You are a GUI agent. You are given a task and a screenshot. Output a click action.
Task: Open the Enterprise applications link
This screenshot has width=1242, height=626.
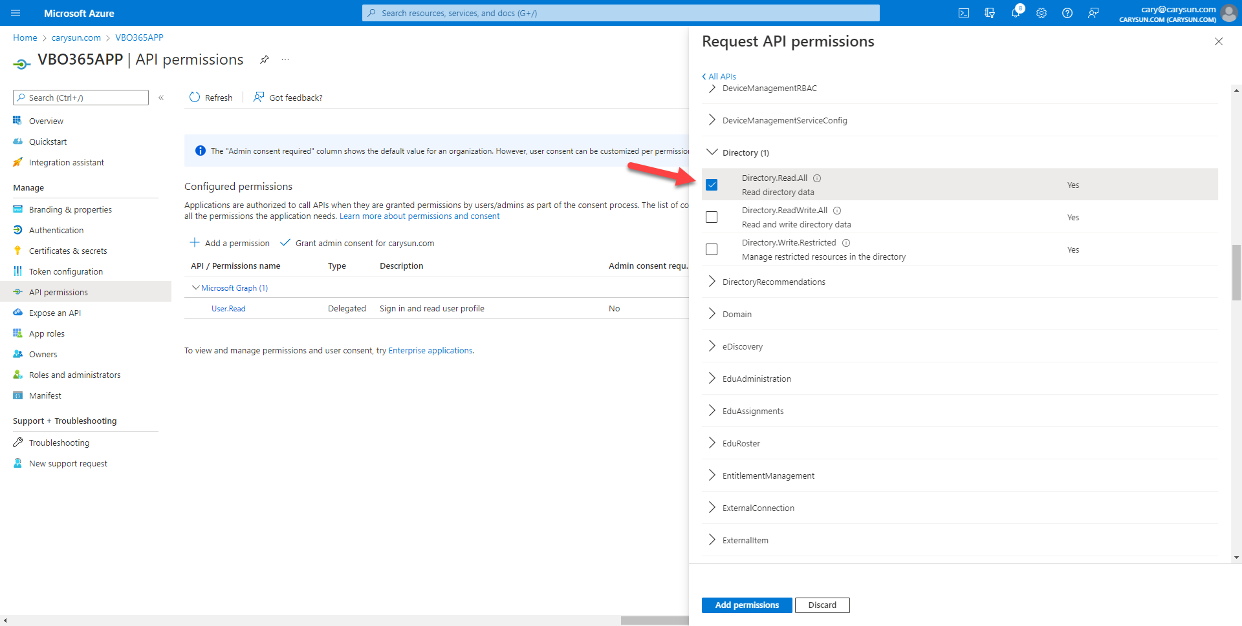430,350
